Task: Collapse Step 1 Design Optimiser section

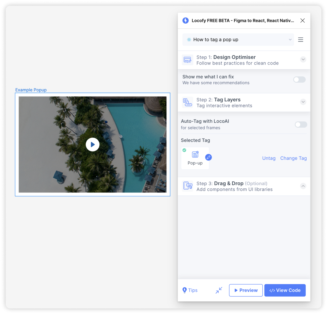Action: 303,59
